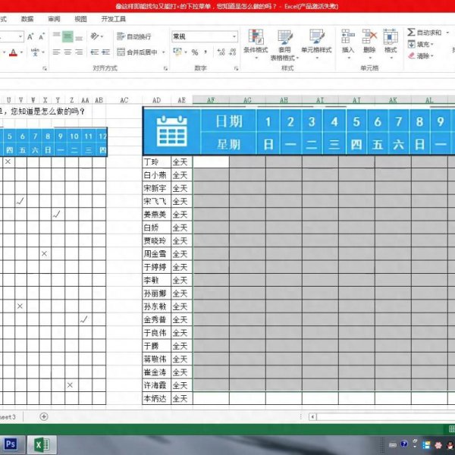
Task: Click the Clear (清除) button
Action: point(422,56)
